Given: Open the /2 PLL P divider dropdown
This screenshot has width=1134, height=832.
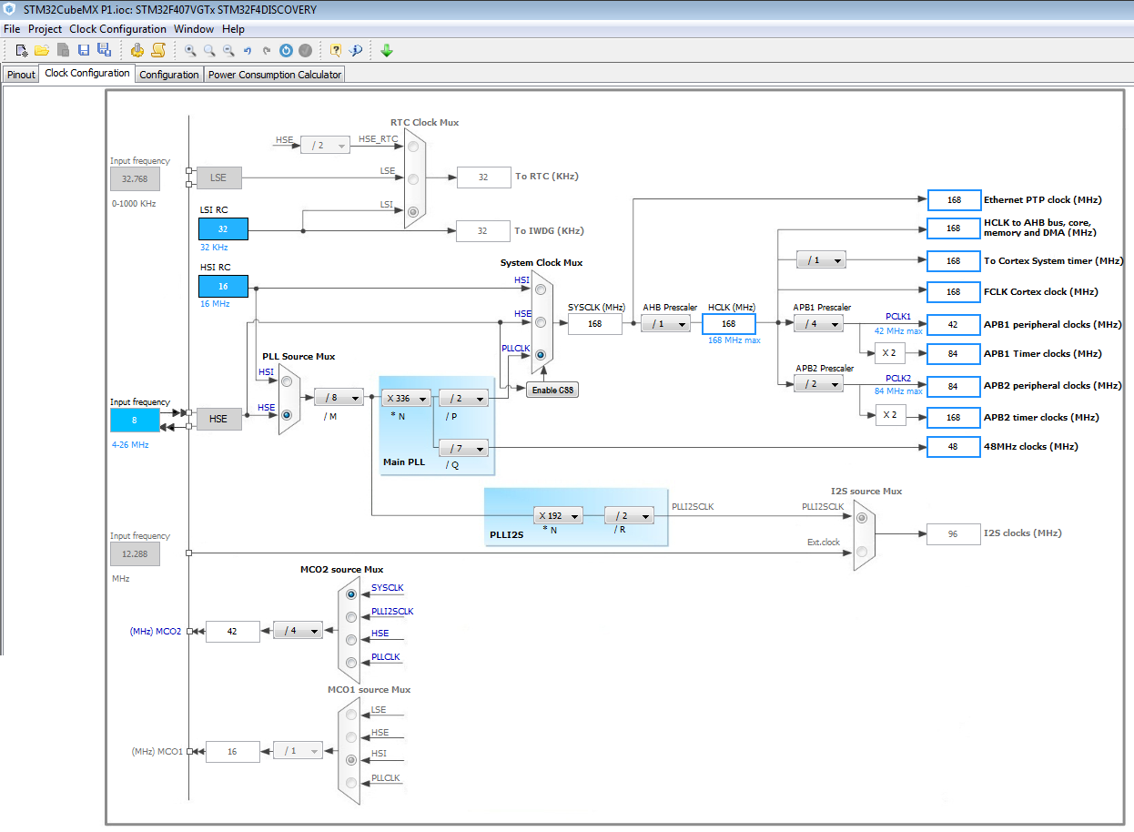Looking at the screenshot, I should [463, 398].
